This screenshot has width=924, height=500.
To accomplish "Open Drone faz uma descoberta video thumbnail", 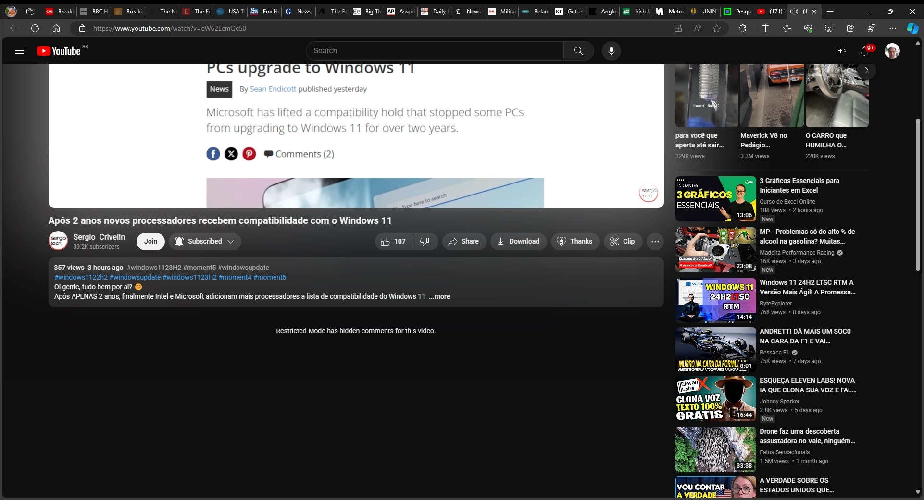I will click(x=715, y=450).
